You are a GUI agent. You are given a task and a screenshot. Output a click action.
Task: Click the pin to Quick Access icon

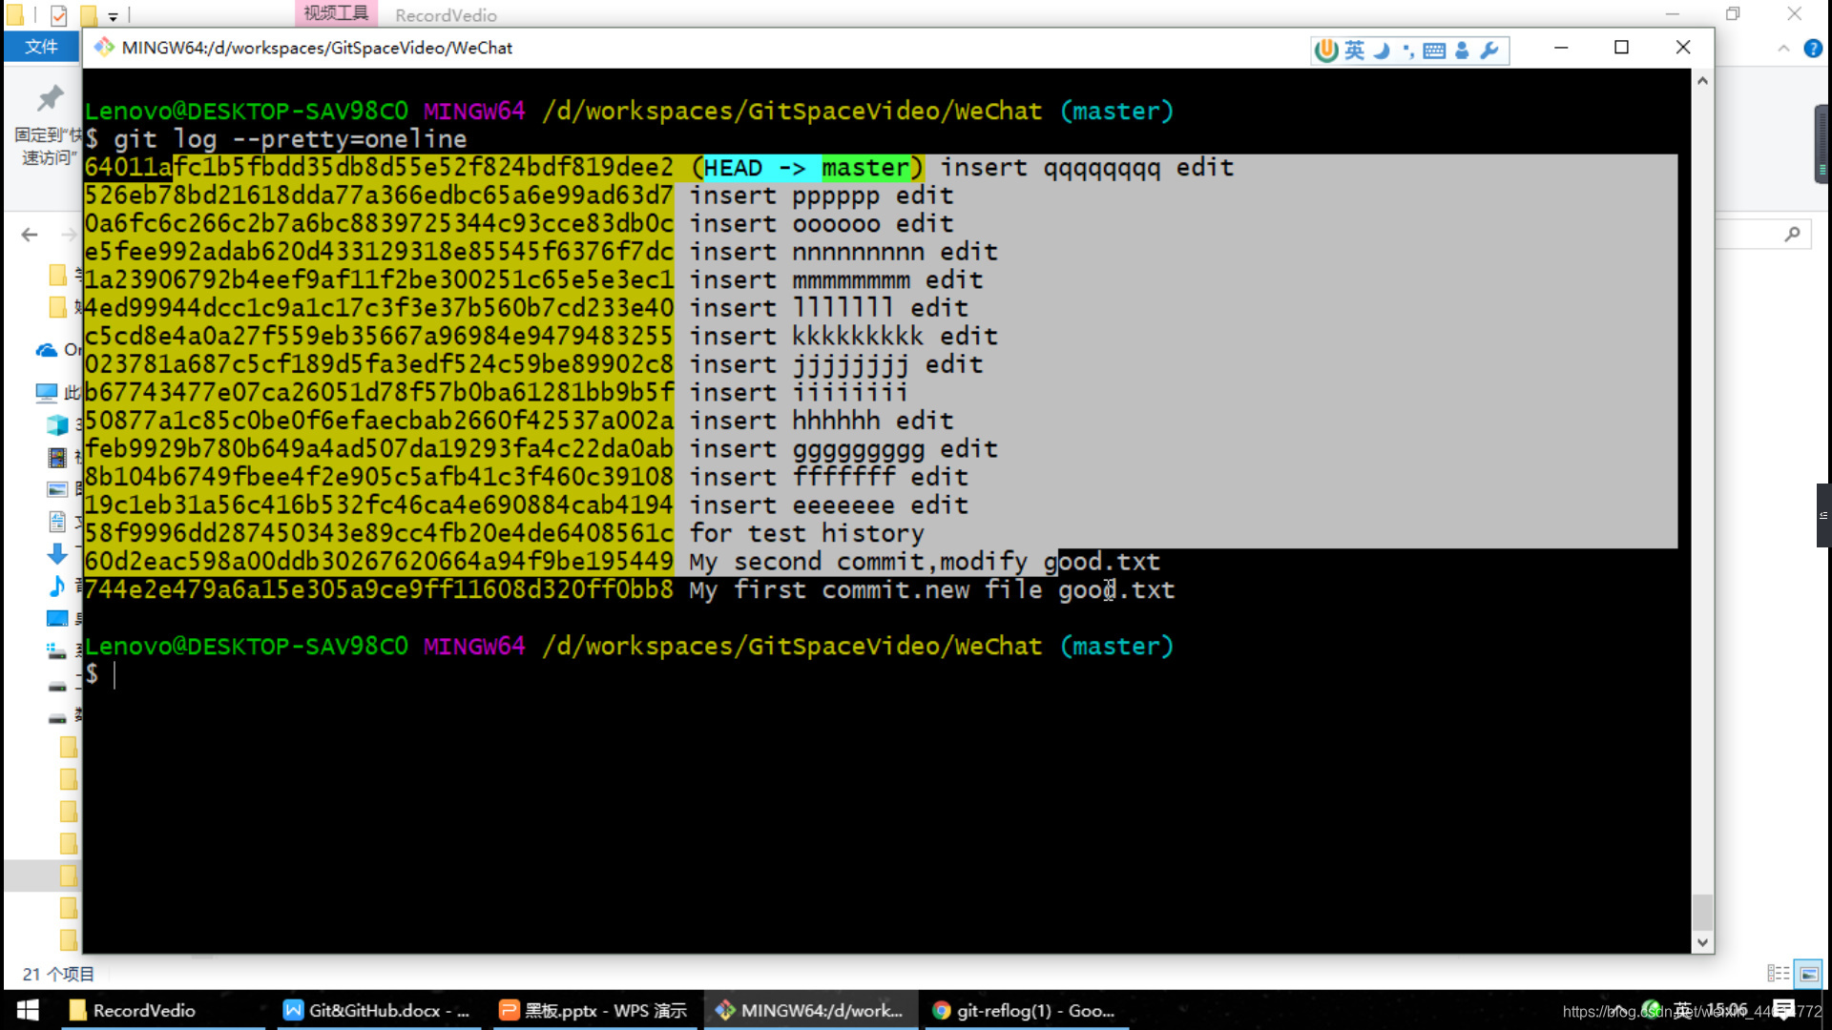[x=50, y=99]
